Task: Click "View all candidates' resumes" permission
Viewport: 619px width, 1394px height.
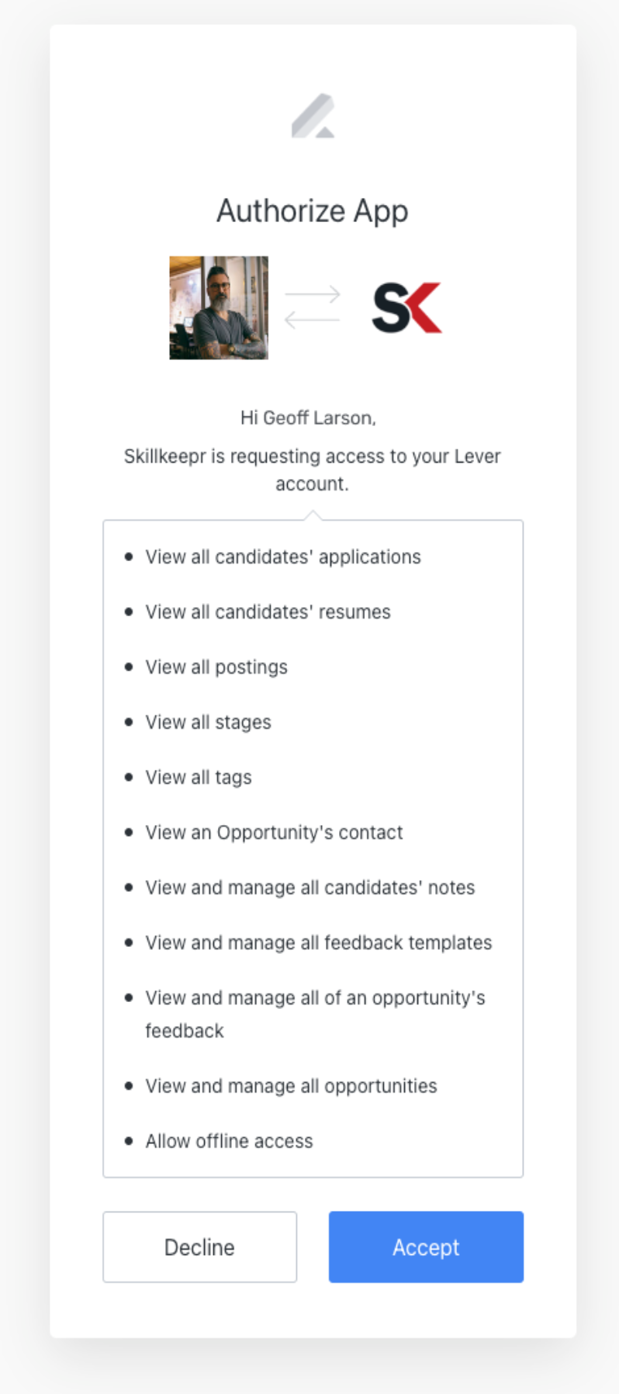Action: click(x=268, y=612)
